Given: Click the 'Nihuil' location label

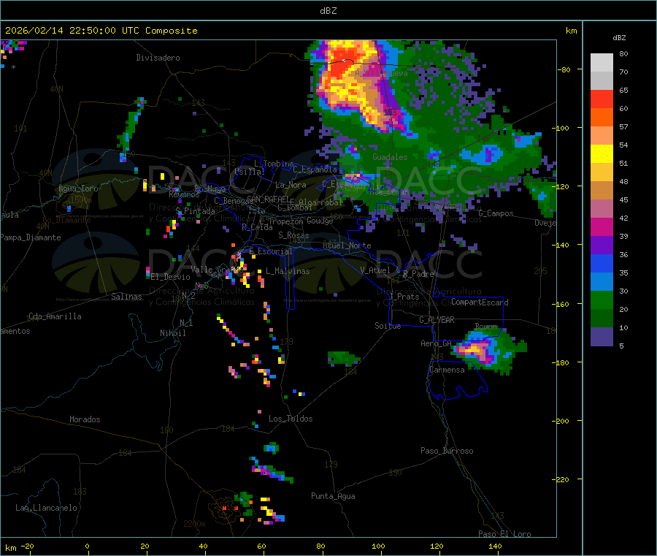Looking at the screenshot, I should [172, 333].
